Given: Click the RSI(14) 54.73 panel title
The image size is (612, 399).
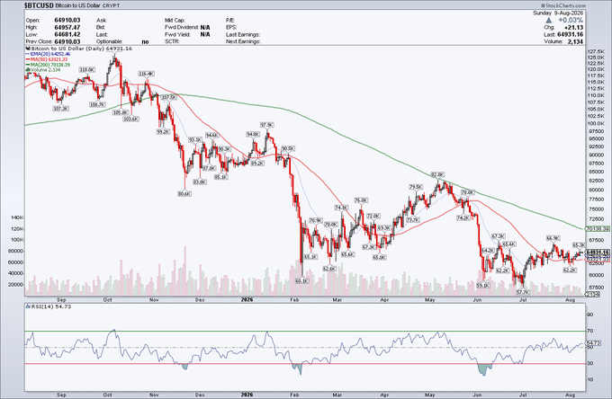Looking at the screenshot, I should [49, 306].
